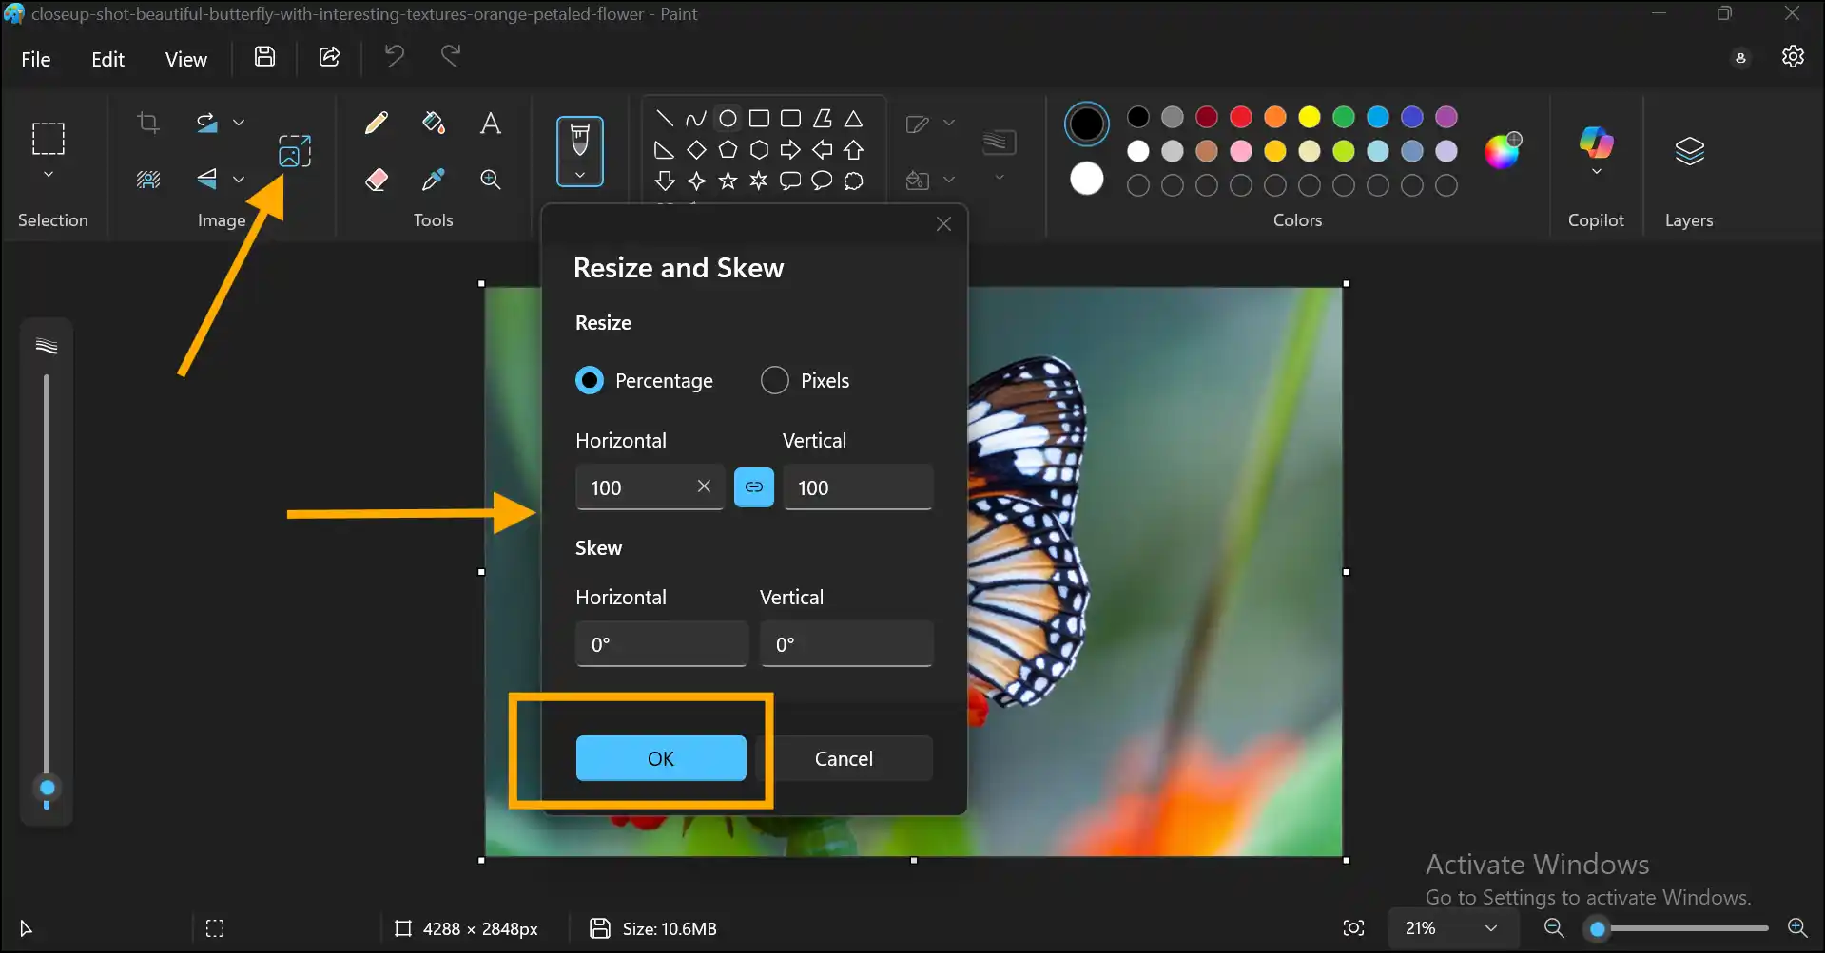Select the Pencil tool
This screenshot has height=953, width=1825.
pyautogui.click(x=377, y=123)
